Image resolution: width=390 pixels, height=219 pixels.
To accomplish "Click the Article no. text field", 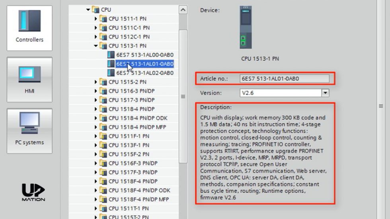I will [285, 79].
